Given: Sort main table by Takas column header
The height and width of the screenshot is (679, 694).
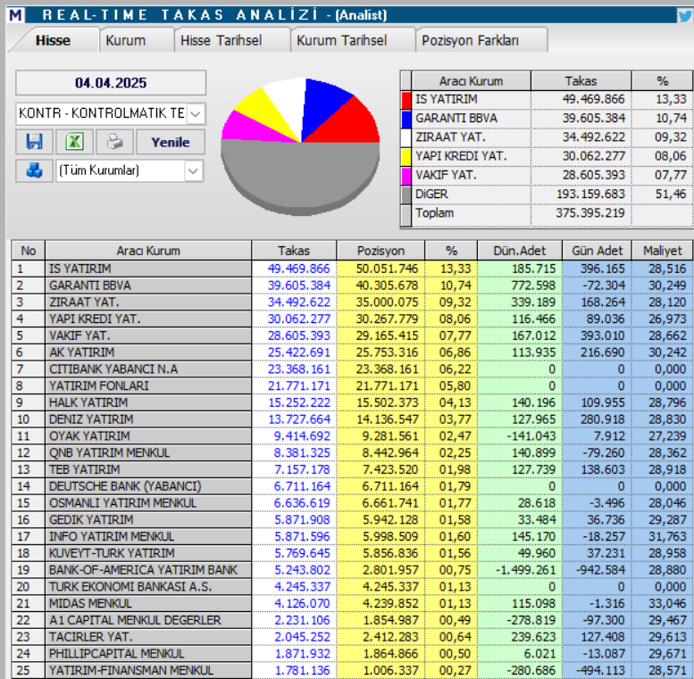Looking at the screenshot, I should click(x=294, y=251).
